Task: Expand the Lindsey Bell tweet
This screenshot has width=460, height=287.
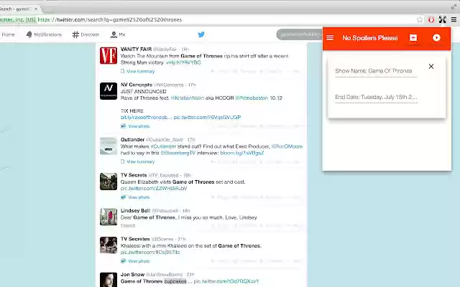Action: pyautogui.click(x=128, y=225)
